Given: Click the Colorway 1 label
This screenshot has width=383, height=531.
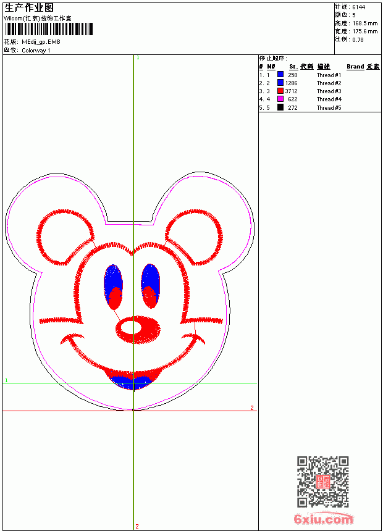Looking at the screenshot, I should [x=36, y=51].
